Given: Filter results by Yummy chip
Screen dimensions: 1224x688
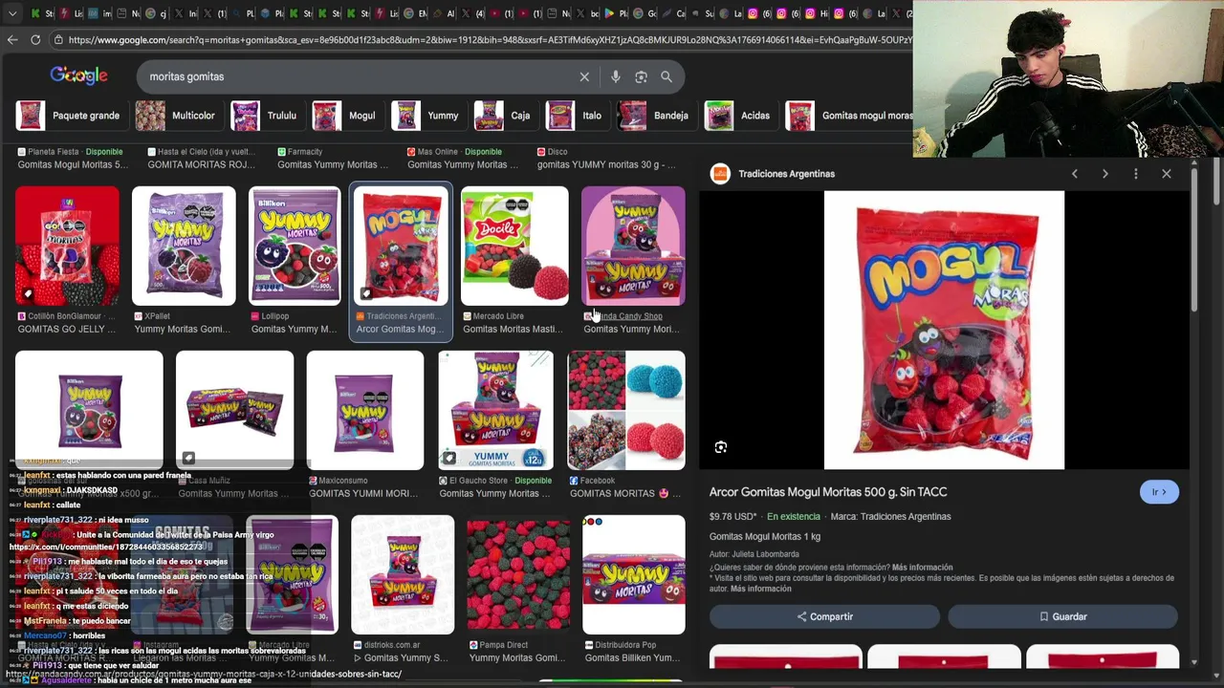Looking at the screenshot, I should pyautogui.click(x=426, y=116).
